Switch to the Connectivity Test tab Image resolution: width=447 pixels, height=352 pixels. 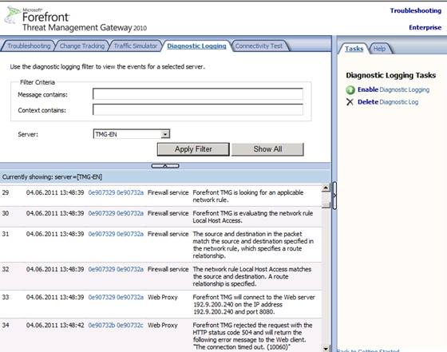(259, 45)
